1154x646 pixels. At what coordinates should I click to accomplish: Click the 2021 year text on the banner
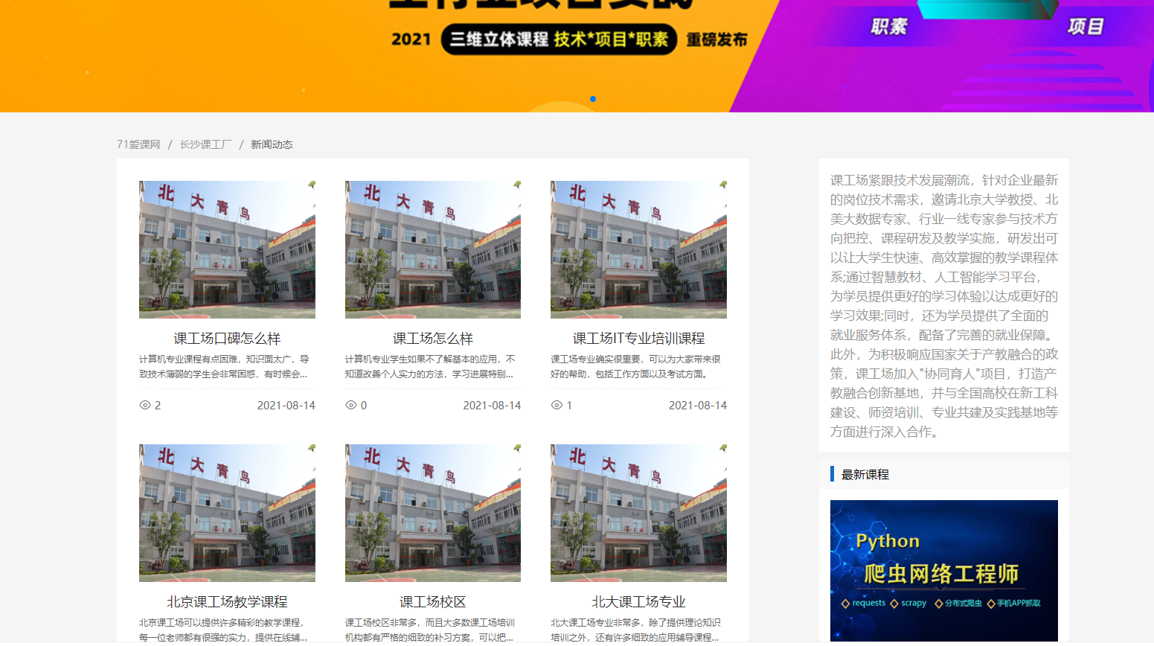click(x=411, y=39)
